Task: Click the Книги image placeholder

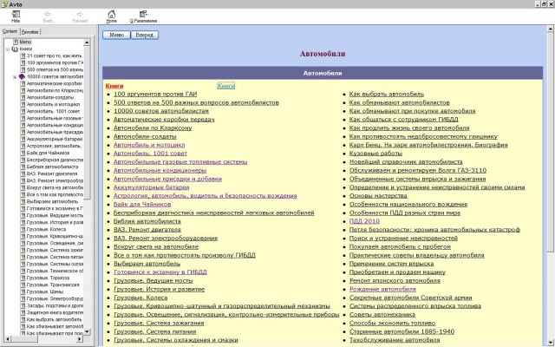Action: click(226, 86)
